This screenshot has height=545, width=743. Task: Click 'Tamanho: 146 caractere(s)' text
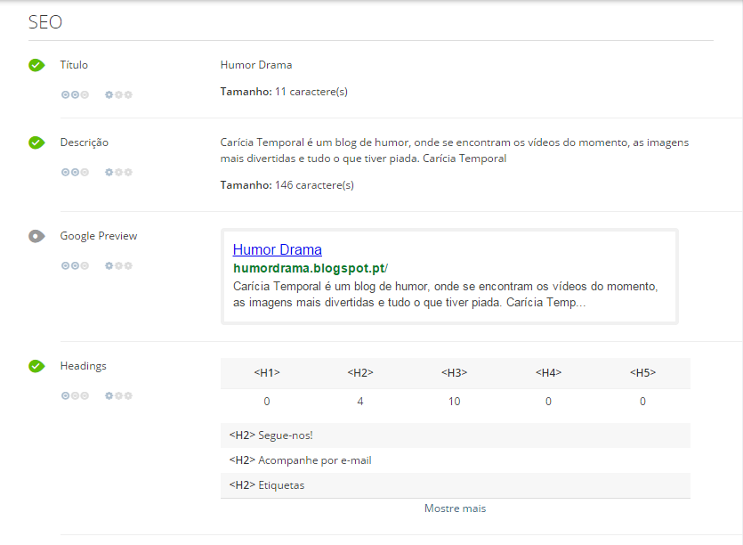287,185
